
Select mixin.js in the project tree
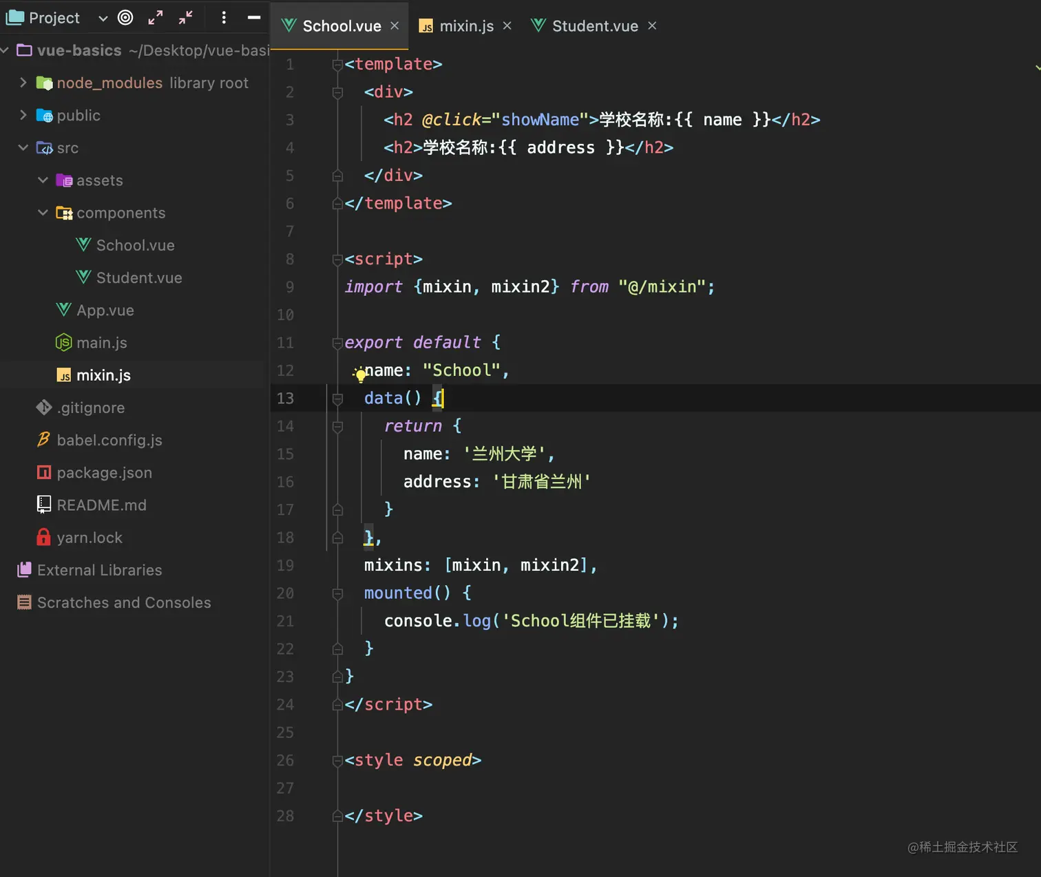pyautogui.click(x=103, y=375)
